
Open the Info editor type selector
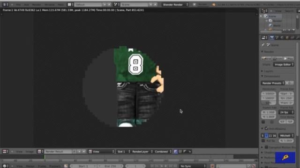[x=6, y=4]
